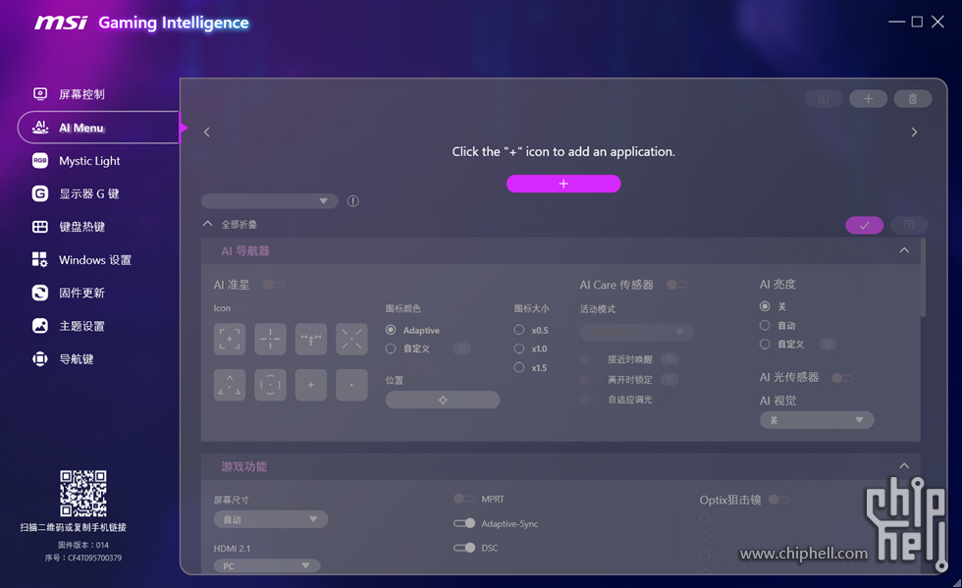
Task: Click the right arrow to next application
Action: pos(914,132)
